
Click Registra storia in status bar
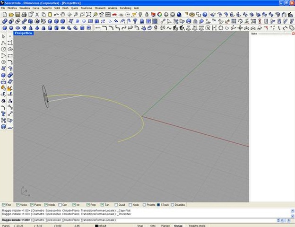tap(198, 225)
